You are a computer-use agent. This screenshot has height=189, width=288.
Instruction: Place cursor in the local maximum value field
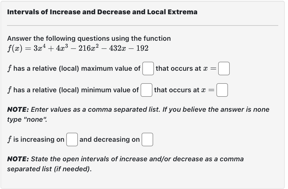click(x=148, y=69)
